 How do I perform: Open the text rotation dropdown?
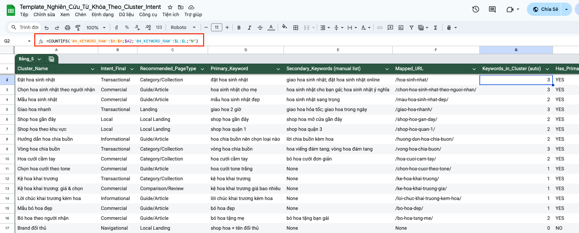366,28
